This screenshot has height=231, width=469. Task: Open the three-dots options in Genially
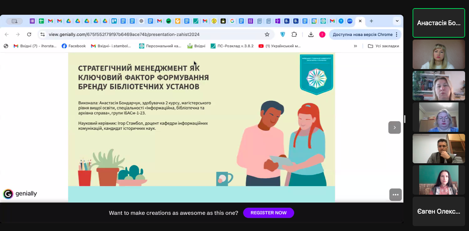(x=395, y=195)
